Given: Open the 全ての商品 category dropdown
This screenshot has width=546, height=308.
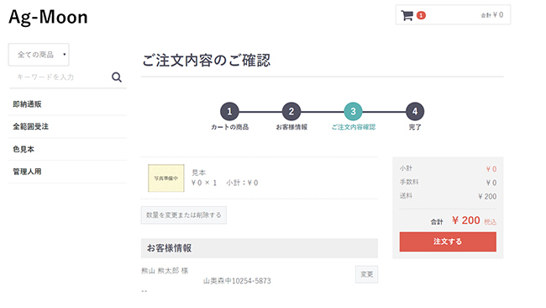Looking at the screenshot, I should (x=39, y=55).
